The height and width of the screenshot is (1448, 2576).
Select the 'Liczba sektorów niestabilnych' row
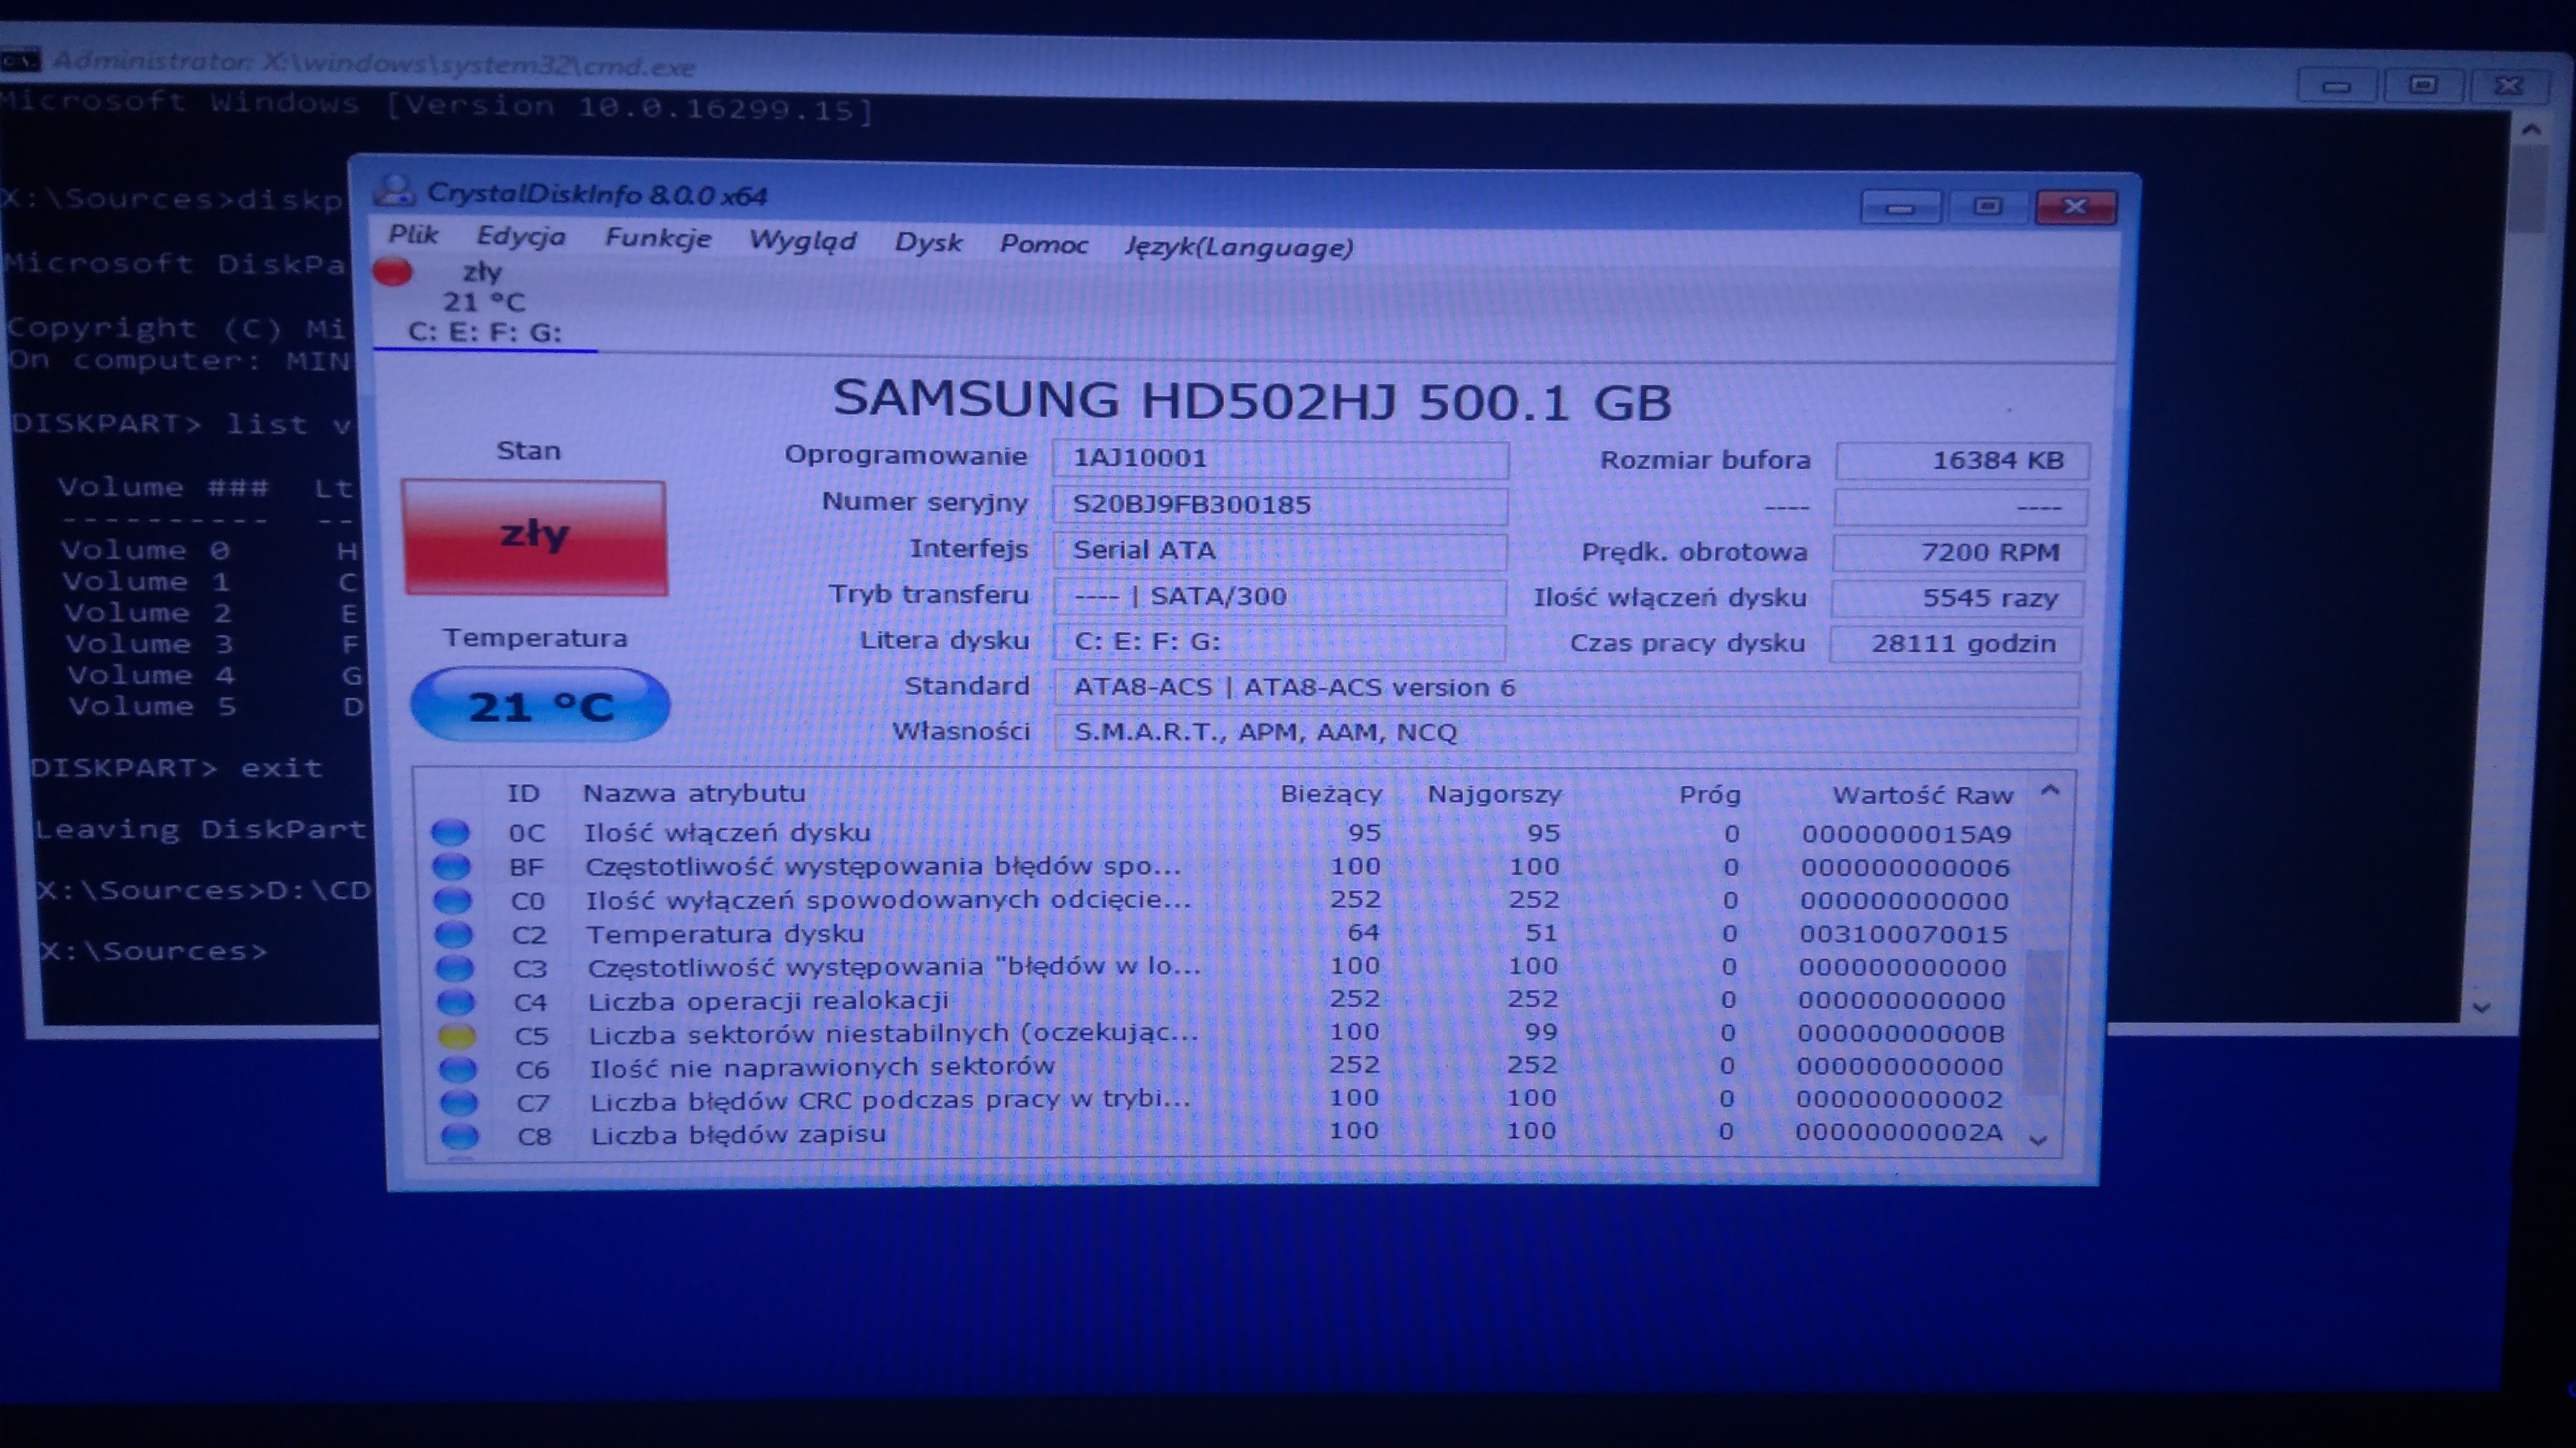tap(1224, 1033)
